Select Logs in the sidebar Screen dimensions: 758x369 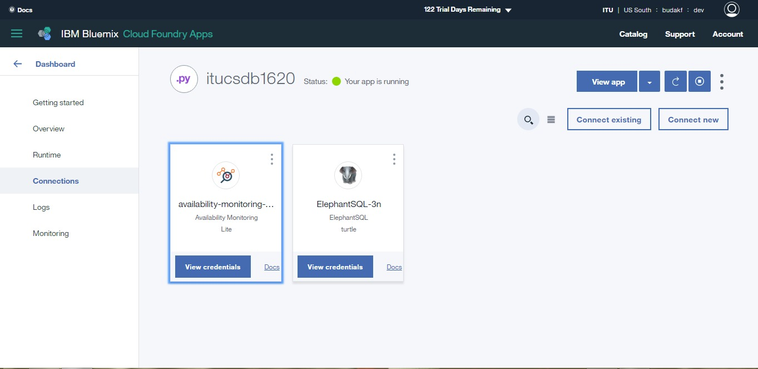coord(41,207)
